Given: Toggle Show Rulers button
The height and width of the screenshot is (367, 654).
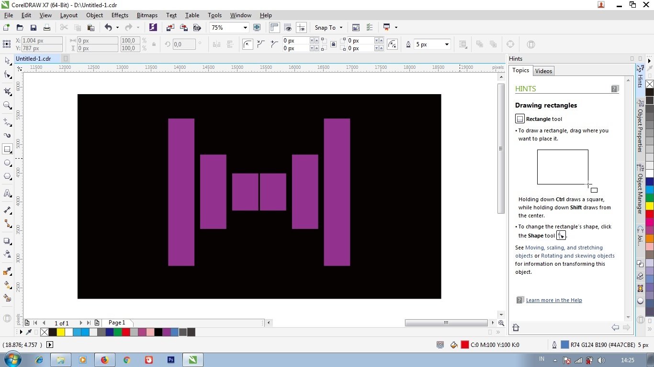Looking at the screenshot, I should tap(274, 28).
